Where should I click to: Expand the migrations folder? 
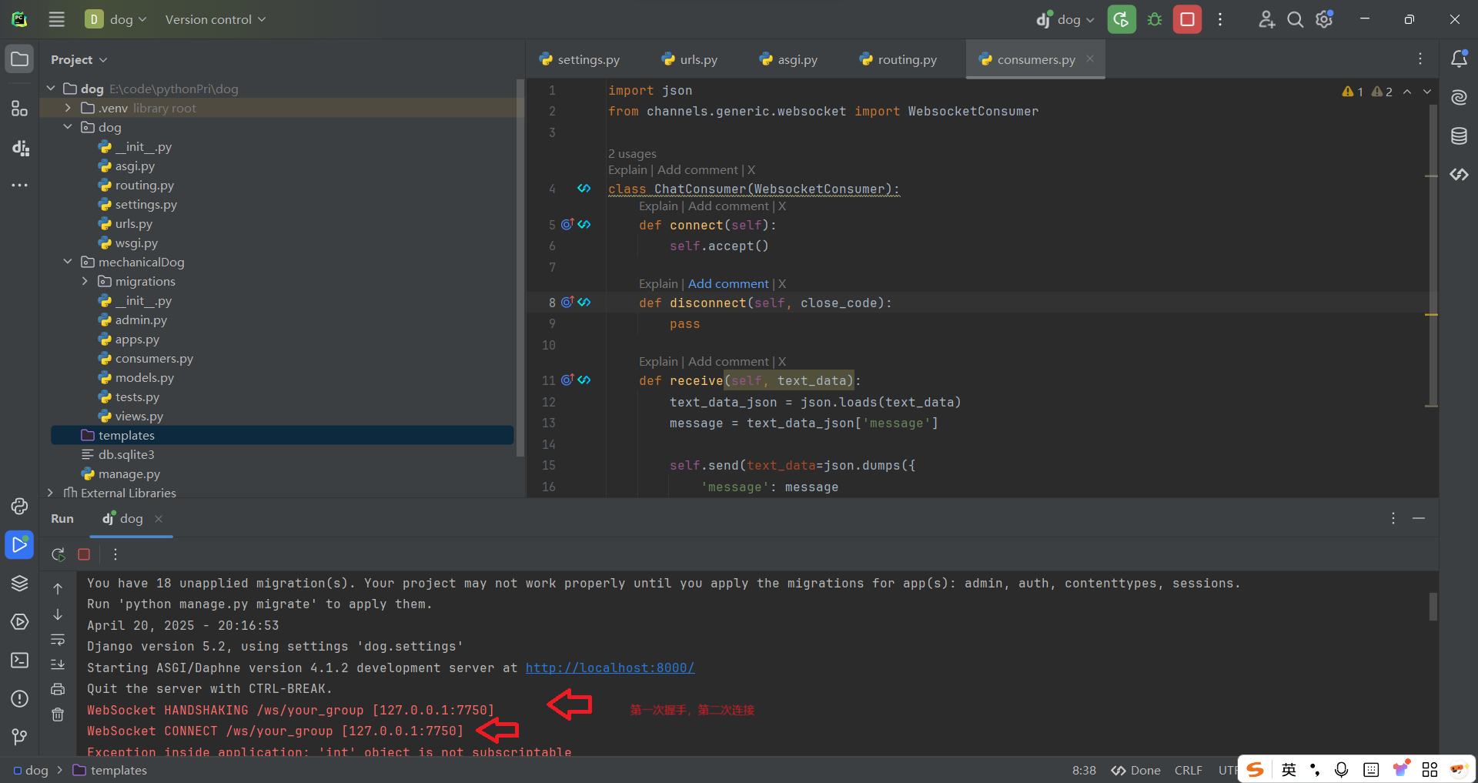click(x=85, y=281)
